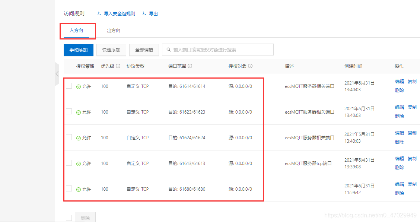Toggle the select-all checkbox next to bottom 删除
420x222 pixels.
(69, 217)
